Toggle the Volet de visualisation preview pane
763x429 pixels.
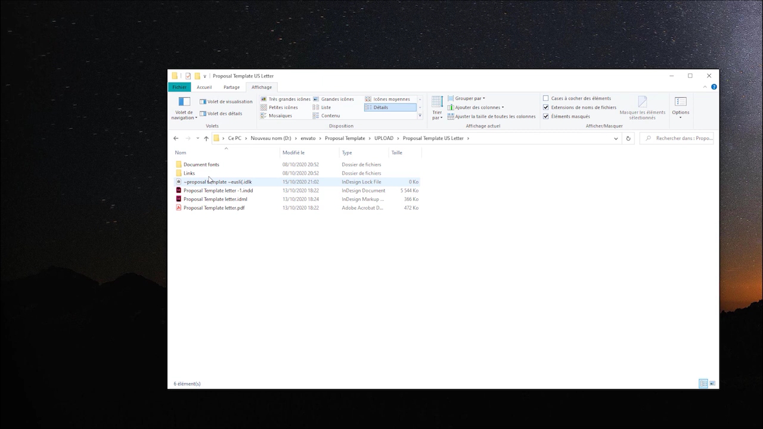pos(226,102)
